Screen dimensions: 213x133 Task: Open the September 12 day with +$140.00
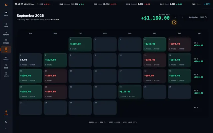pos(179,60)
